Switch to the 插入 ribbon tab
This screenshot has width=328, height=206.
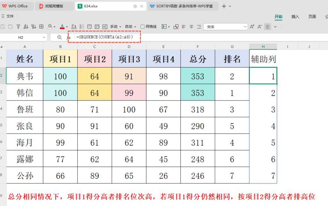pyautogui.click(x=295, y=17)
